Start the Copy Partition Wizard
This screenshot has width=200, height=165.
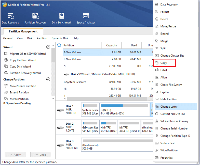coord(20,60)
